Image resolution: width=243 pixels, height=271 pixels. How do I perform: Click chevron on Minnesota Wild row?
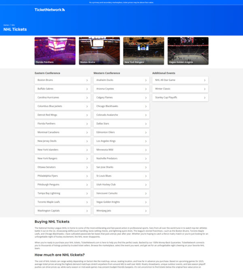coord(146,150)
